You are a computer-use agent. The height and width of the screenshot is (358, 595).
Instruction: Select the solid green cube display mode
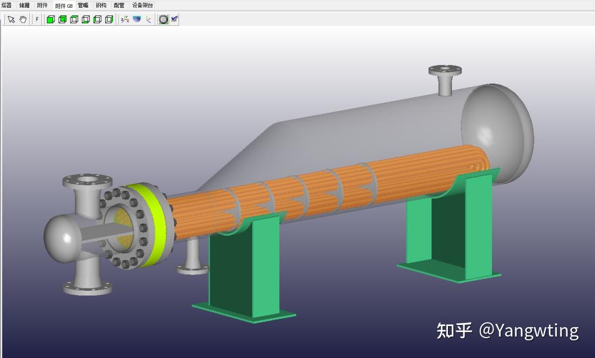click(x=51, y=19)
